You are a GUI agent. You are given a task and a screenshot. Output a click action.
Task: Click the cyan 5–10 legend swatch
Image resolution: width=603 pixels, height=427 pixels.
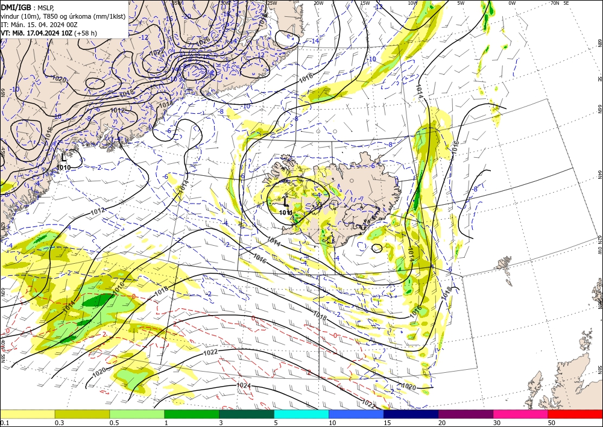click(x=301, y=414)
